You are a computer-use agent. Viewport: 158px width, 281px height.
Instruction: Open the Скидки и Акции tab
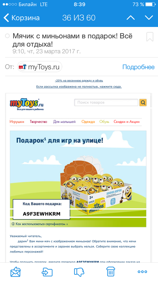(x=127, y=122)
